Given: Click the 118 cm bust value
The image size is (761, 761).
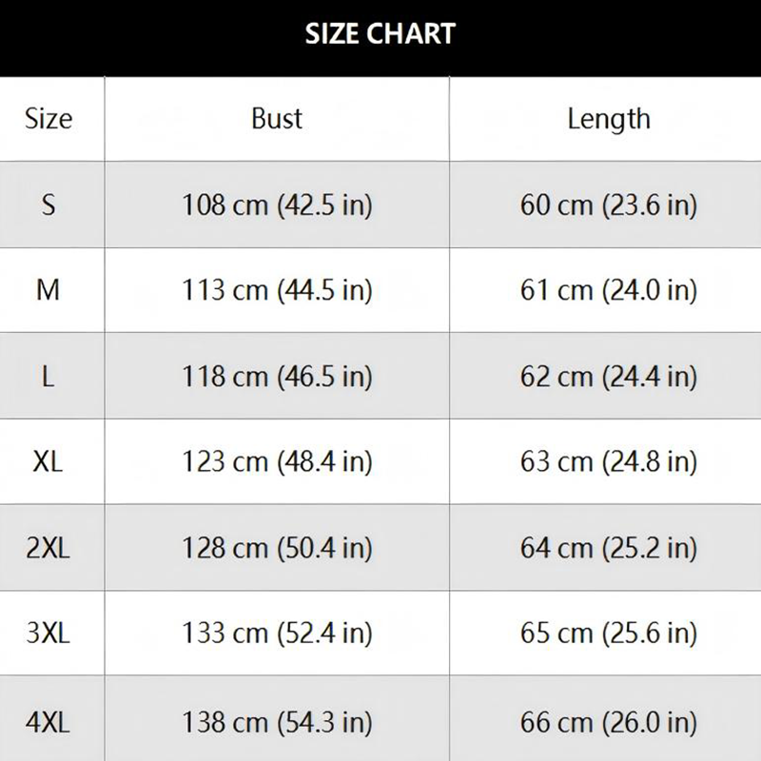Looking at the screenshot, I should 277,376.
